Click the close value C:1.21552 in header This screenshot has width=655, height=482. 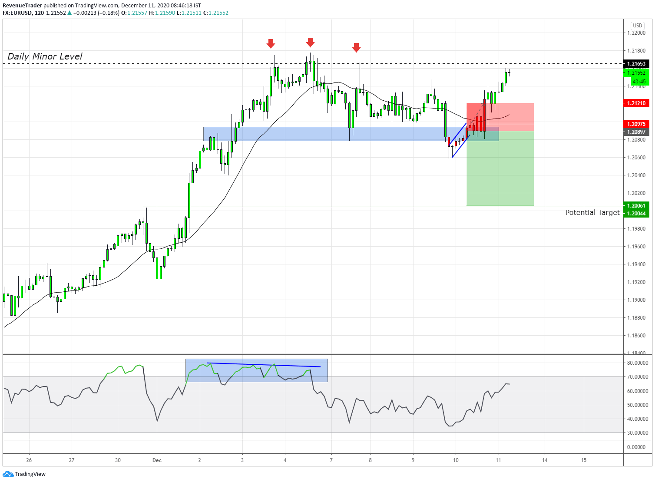coord(216,13)
